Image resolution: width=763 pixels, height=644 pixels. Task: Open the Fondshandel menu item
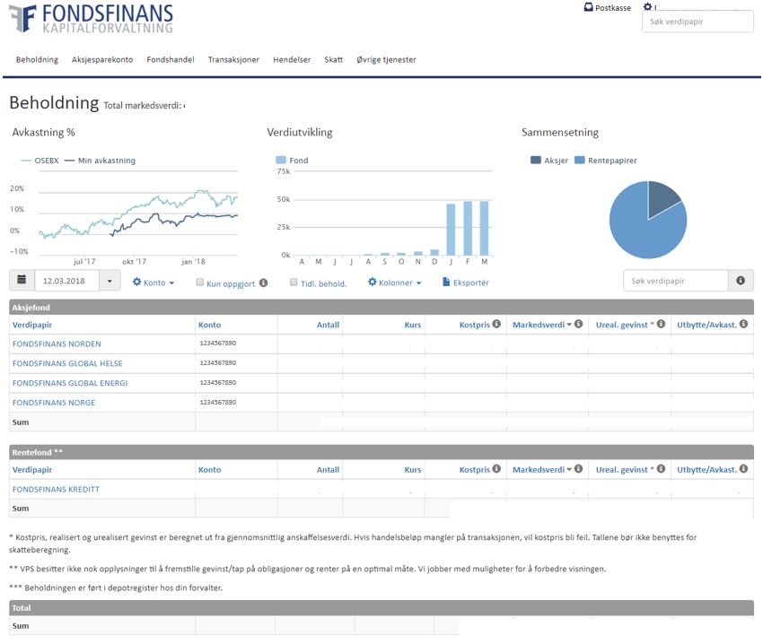coord(171,59)
